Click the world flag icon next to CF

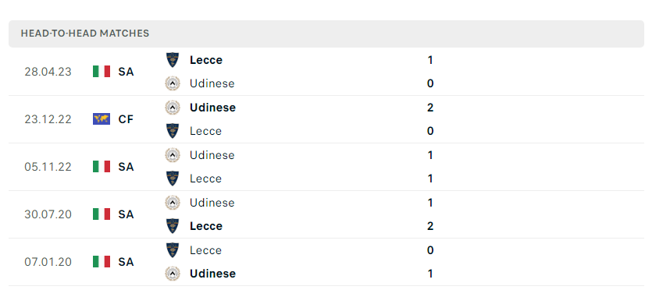102,119
